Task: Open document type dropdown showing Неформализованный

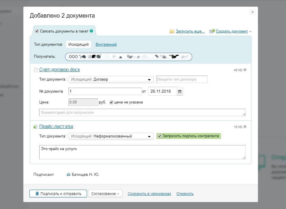Action: click(111, 136)
